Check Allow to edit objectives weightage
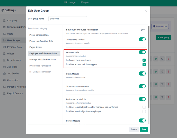This screenshot has height=138, width=177. tap(144, 112)
